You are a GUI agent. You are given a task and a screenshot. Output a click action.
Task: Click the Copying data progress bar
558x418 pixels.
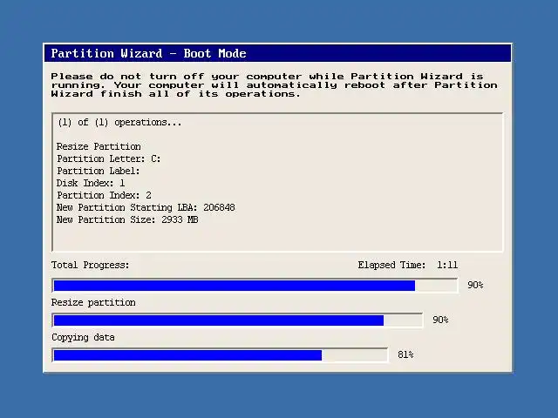220,355
